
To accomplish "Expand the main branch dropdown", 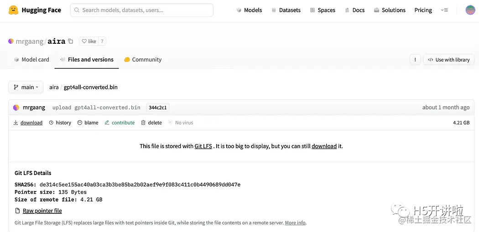I will tap(26, 87).
